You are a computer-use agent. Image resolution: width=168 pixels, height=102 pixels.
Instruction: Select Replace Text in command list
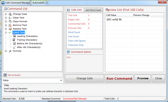(20, 29)
